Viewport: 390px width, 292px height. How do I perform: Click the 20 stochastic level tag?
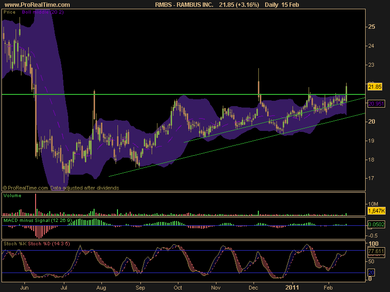[x=371, y=273]
